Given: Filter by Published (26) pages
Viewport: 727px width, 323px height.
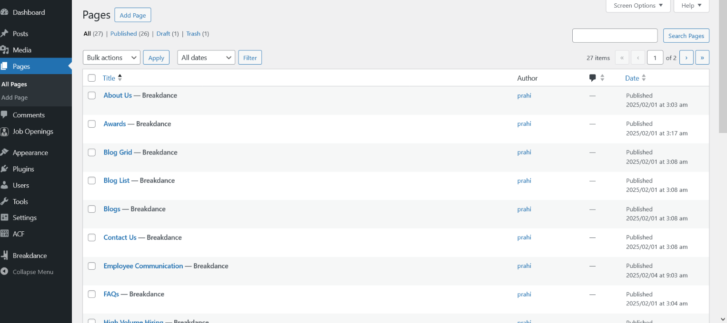Looking at the screenshot, I should tap(130, 34).
